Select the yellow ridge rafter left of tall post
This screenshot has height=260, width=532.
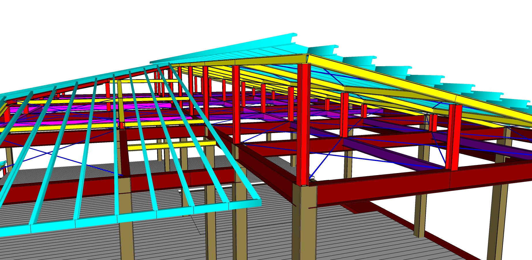point(260,61)
